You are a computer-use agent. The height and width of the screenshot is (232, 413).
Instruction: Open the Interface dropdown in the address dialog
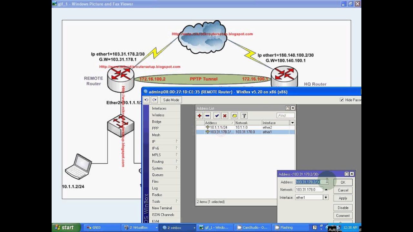[326, 198]
